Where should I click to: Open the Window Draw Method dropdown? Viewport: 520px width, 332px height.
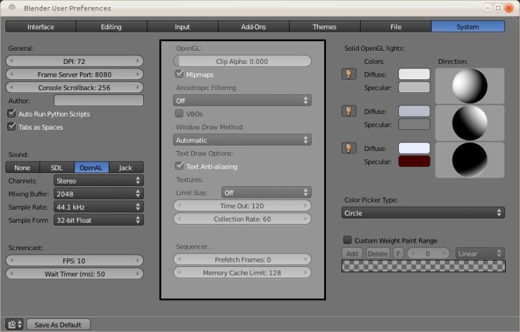[x=242, y=140]
